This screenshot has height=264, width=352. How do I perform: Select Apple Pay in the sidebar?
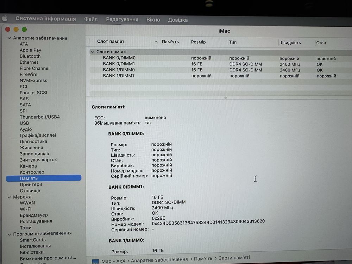[30, 50]
